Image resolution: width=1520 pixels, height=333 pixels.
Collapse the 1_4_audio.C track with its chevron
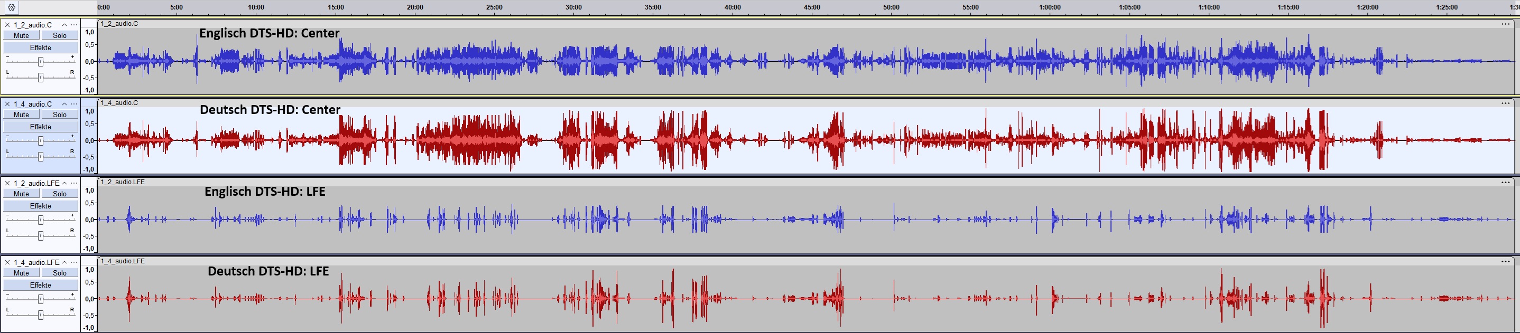pyautogui.click(x=64, y=104)
